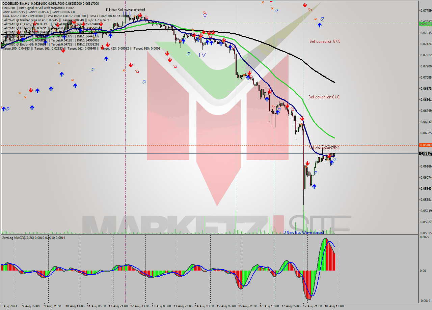Image resolution: width=432 pixels, height=310 pixels.
Task: Click the '14 Aug 13:00' date label
Action: point(205,306)
